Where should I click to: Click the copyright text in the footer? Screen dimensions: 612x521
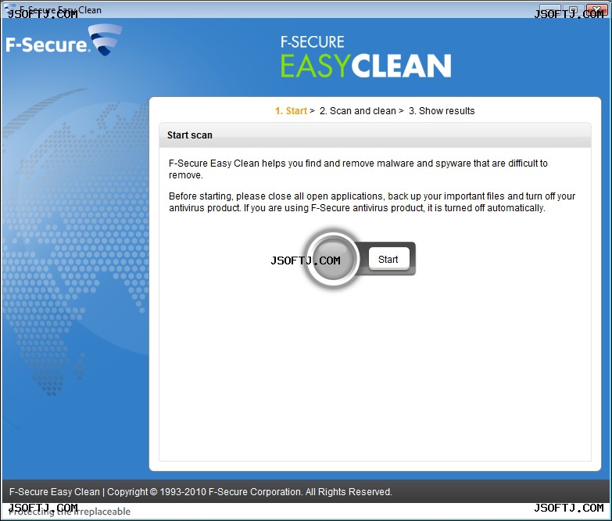200,492
